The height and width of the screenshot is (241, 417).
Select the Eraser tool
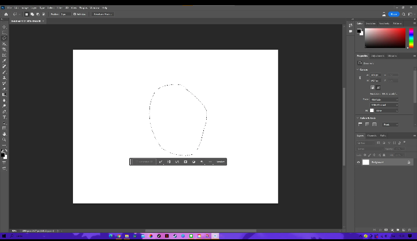point(4,89)
